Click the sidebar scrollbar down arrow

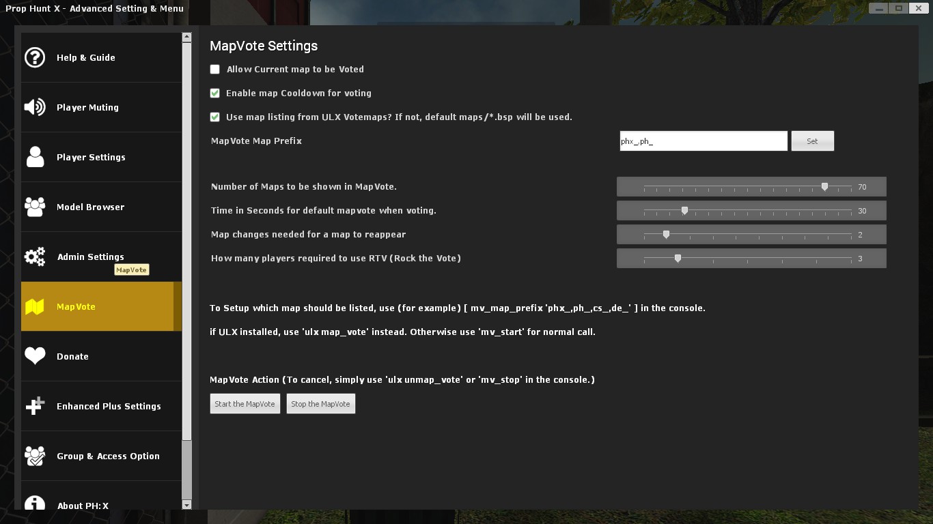click(x=185, y=506)
